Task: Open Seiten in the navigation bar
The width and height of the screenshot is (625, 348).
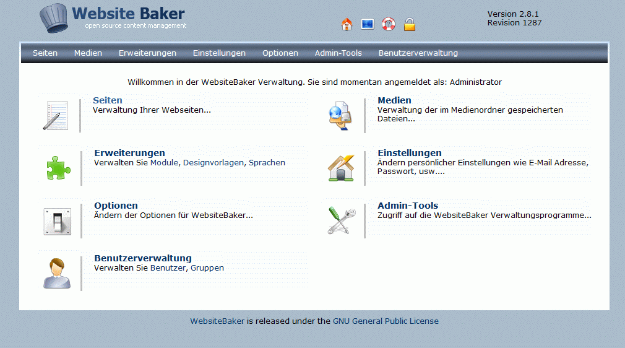Action: pos(45,53)
